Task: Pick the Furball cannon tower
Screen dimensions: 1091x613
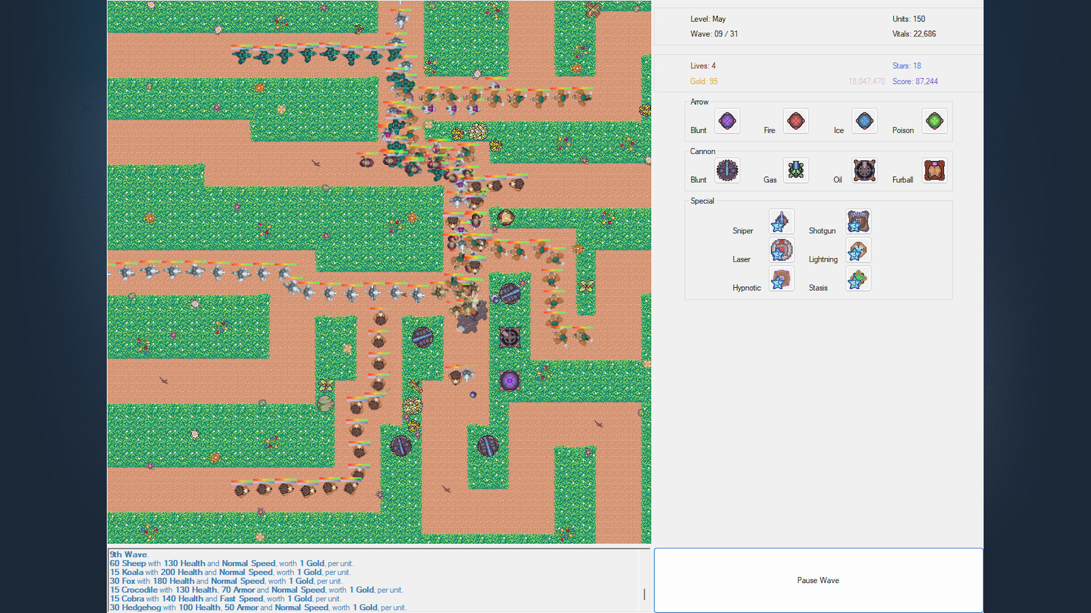Action: click(x=934, y=170)
